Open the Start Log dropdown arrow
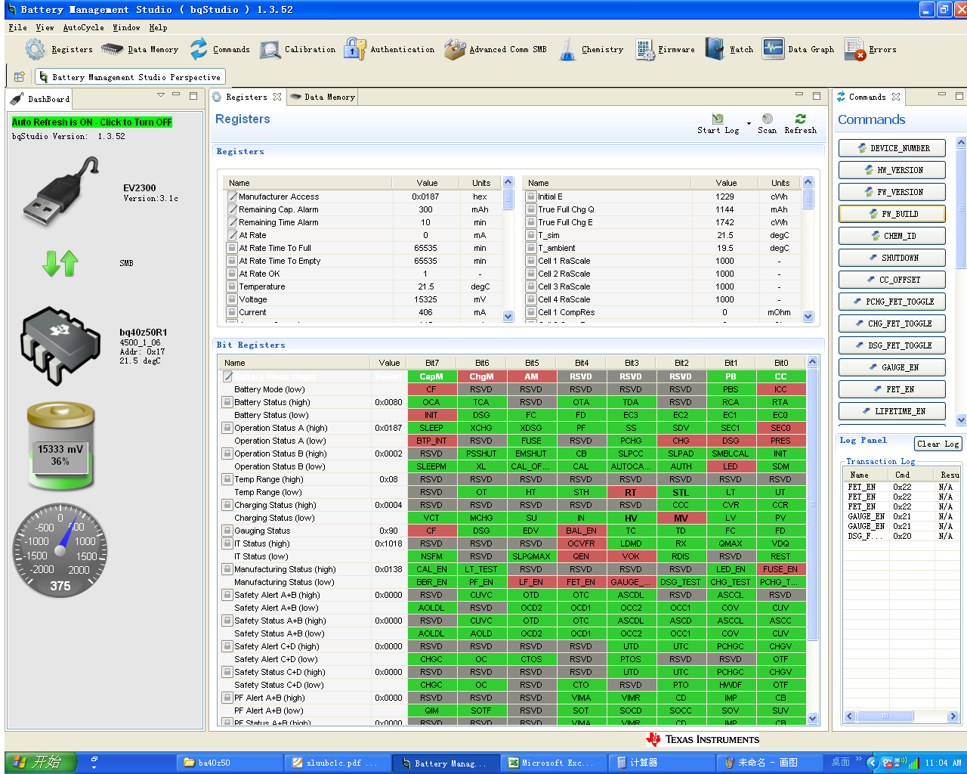The height and width of the screenshot is (774, 967). pyautogui.click(x=749, y=123)
